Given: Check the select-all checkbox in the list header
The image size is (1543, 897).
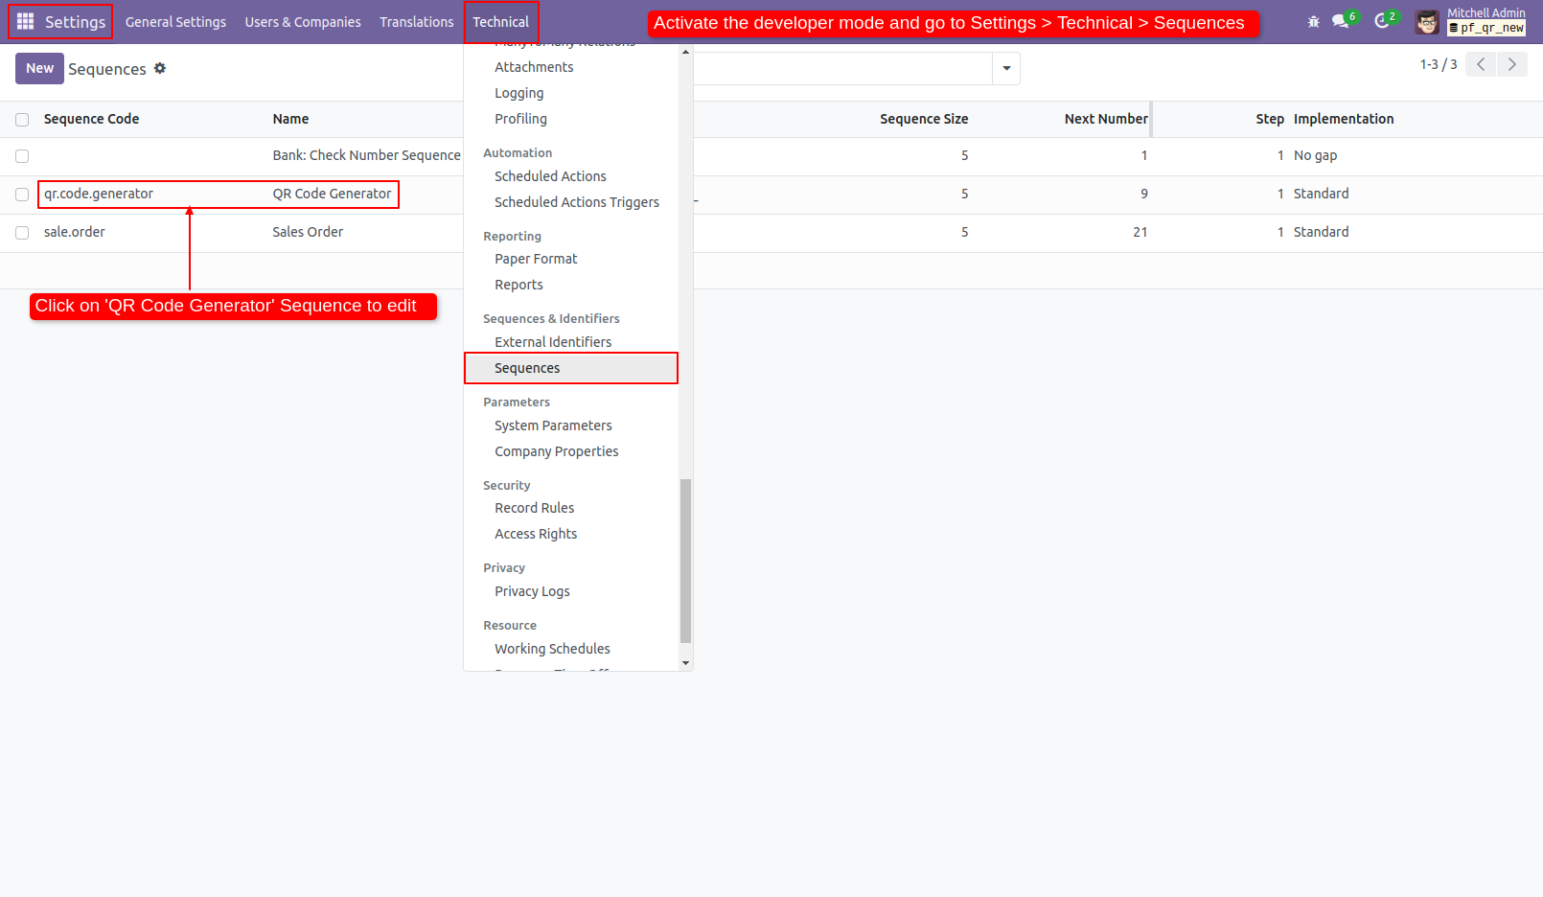Looking at the screenshot, I should click(x=21, y=119).
